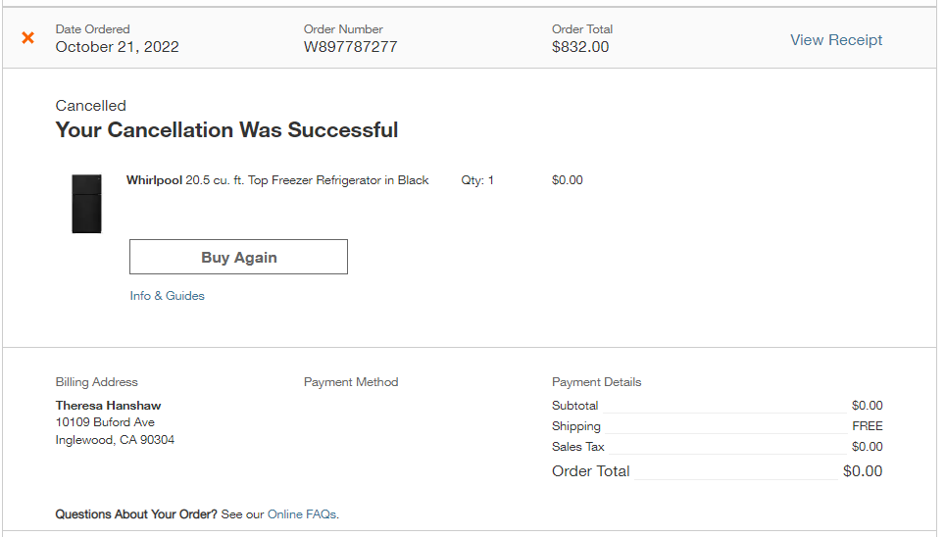Image resolution: width=945 pixels, height=537 pixels.
Task: Open the Online FAQs link
Action: (x=302, y=514)
